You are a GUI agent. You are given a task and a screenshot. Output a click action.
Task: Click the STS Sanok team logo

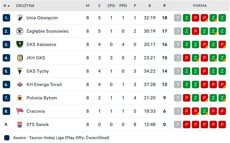(20, 124)
